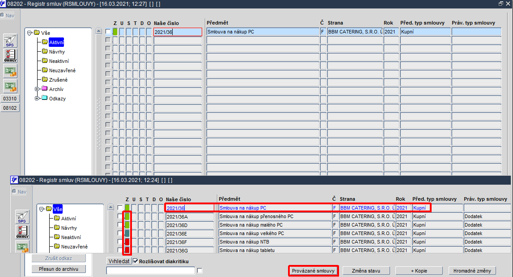The height and width of the screenshot is (277, 513).
Task: Collapse the Vše node in lower tree
Action: [42, 209]
